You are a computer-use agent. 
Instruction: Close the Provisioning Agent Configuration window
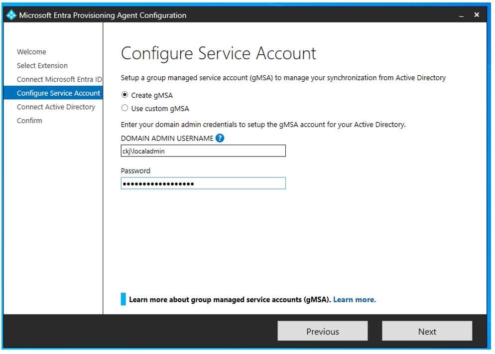[x=477, y=15]
